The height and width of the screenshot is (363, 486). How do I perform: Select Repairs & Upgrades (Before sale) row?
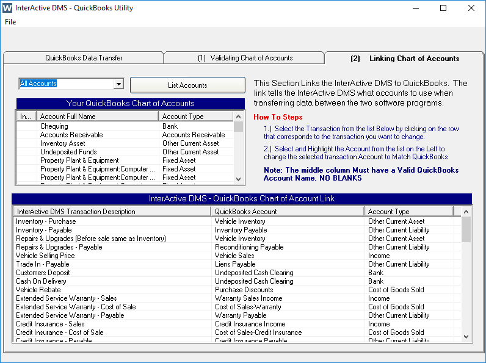pyautogui.click(x=237, y=239)
